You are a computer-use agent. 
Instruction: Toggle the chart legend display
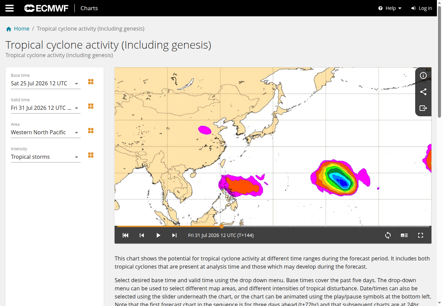tap(404, 235)
